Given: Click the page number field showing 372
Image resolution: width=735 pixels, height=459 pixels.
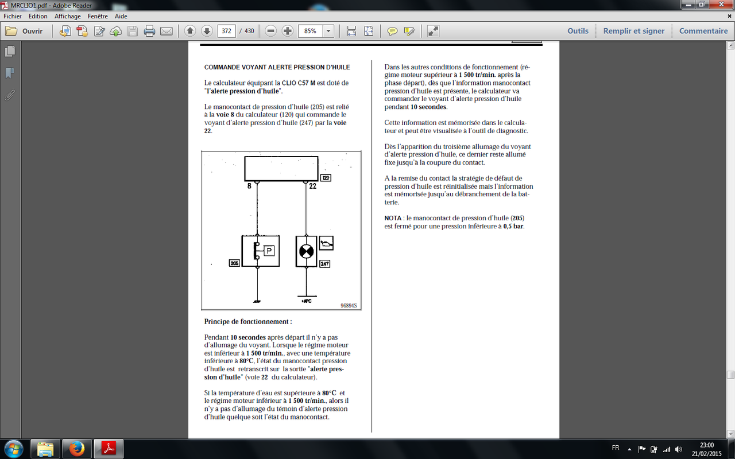Looking at the screenshot, I should point(226,31).
